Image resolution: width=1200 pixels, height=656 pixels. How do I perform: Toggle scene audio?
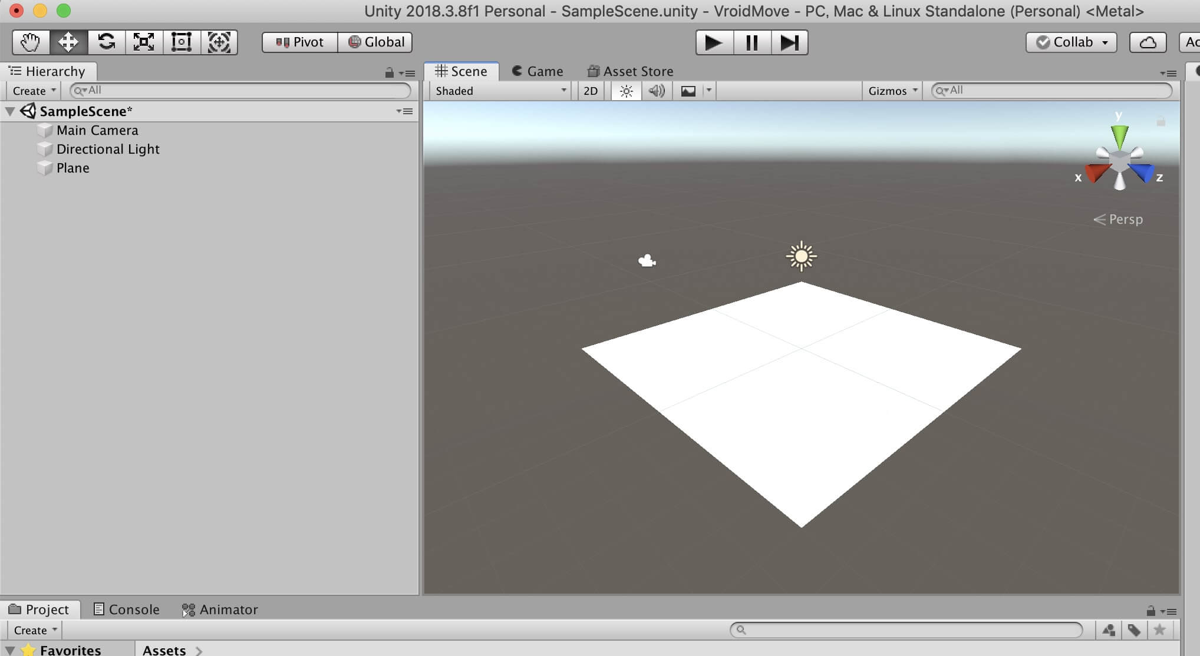[x=657, y=91]
